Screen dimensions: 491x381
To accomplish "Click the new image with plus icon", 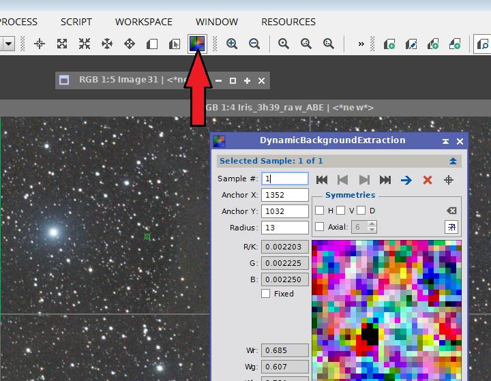I will point(389,44).
